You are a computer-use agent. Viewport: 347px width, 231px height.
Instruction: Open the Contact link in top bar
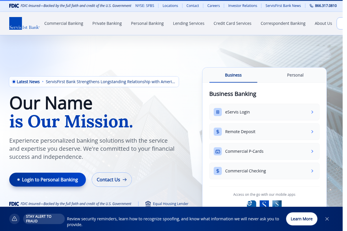[x=193, y=6]
